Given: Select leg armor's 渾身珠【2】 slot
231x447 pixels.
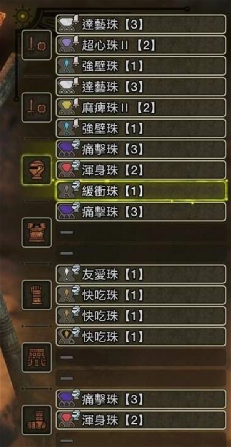Looking at the screenshot, I should [x=141, y=420].
